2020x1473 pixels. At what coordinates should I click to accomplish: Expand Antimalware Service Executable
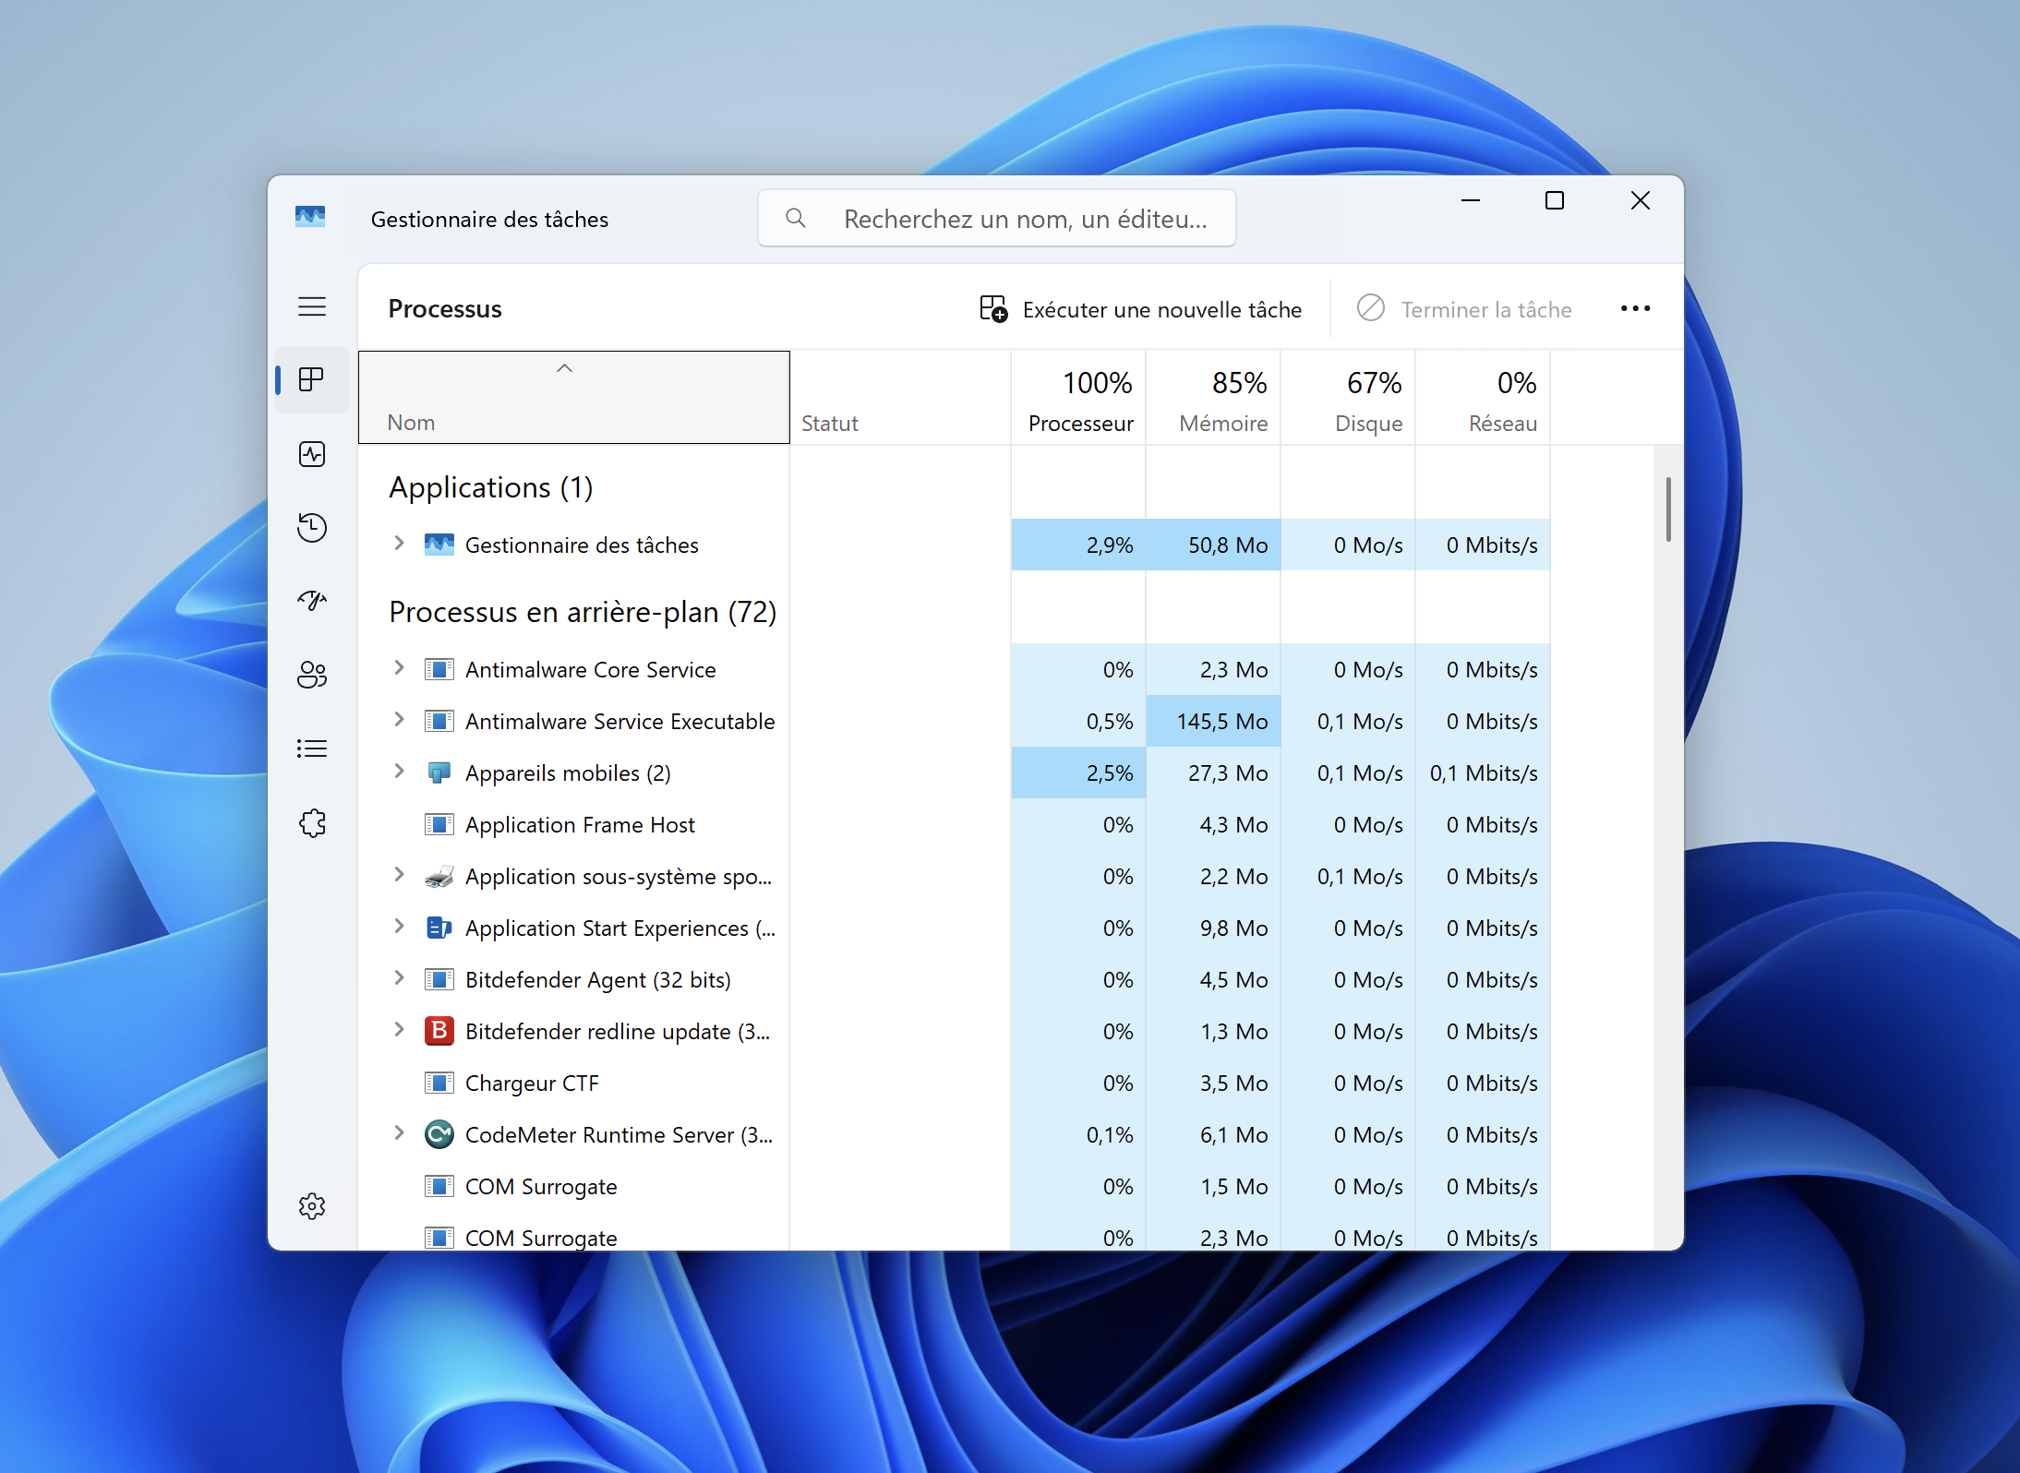(x=399, y=719)
